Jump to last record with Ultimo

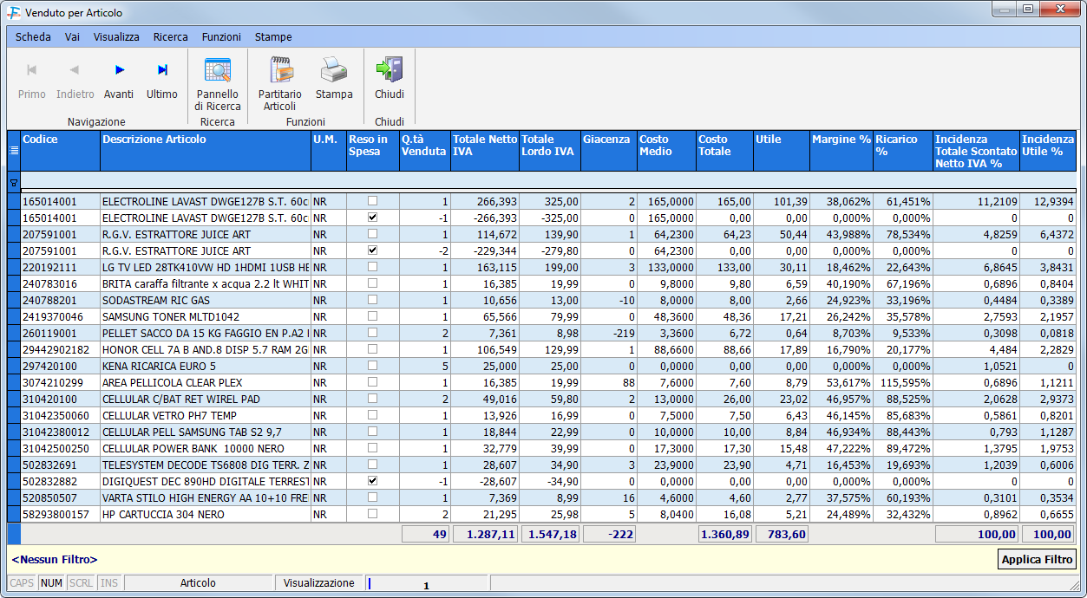[162, 80]
